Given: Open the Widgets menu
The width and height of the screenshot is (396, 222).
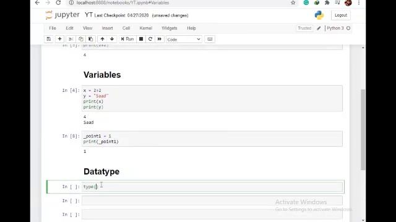Looking at the screenshot, I should pos(169,28).
